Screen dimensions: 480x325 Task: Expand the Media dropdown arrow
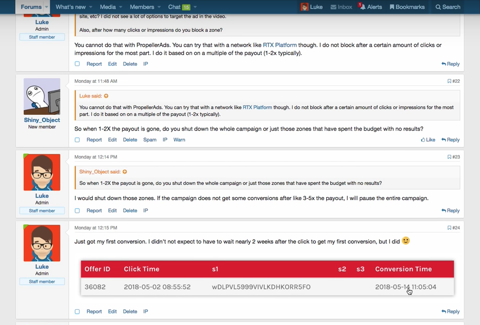pos(121,7)
